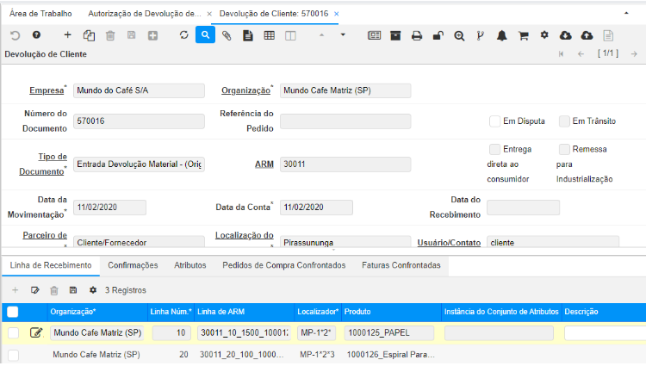Expand the toolbar down-arrow for child record
Viewport: 646px width, 366px height.
pyautogui.click(x=343, y=35)
